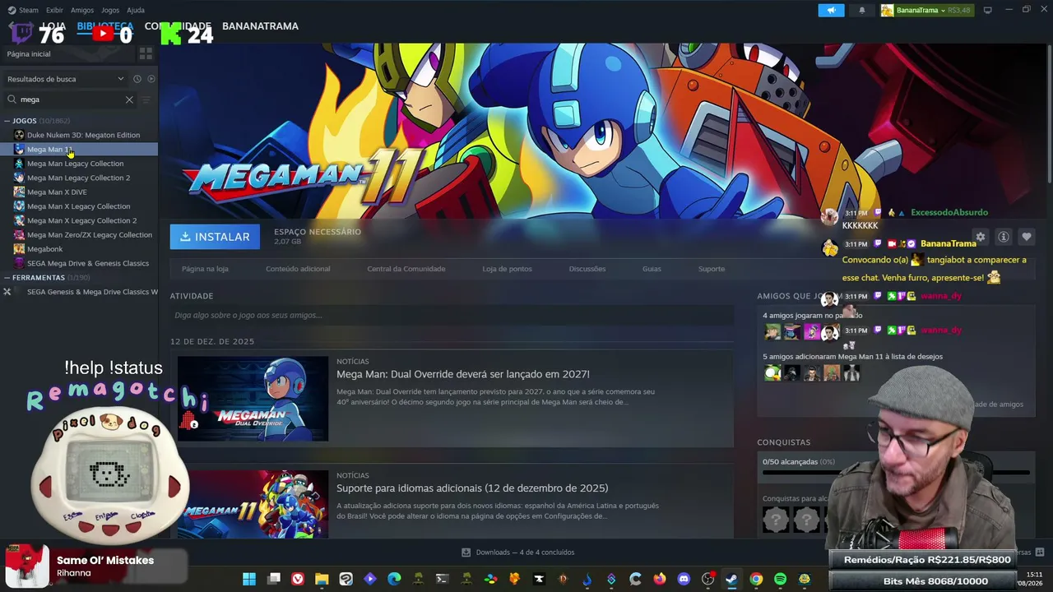Open File Explorer from taskbar
Screen dimensions: 1053x592
point(322,579)
